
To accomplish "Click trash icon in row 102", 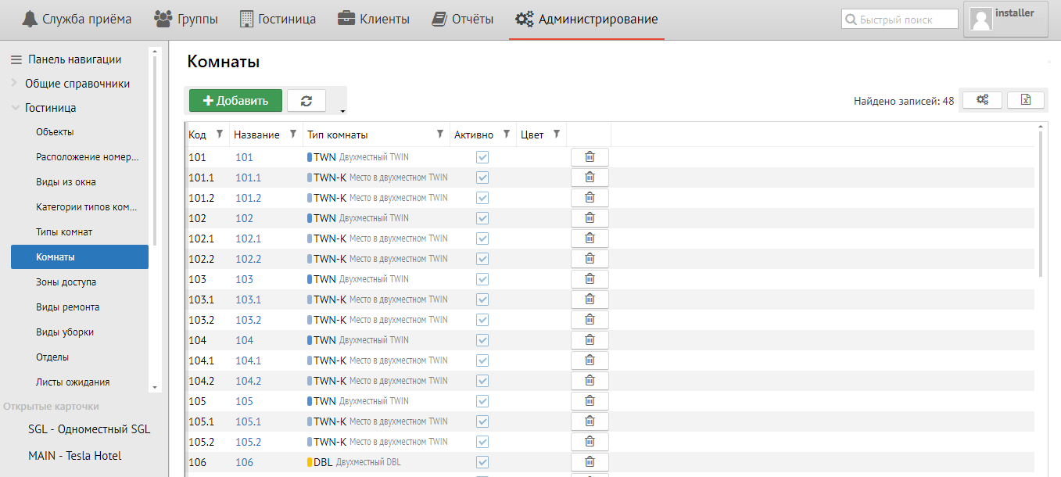I will (x=590, y=218).
